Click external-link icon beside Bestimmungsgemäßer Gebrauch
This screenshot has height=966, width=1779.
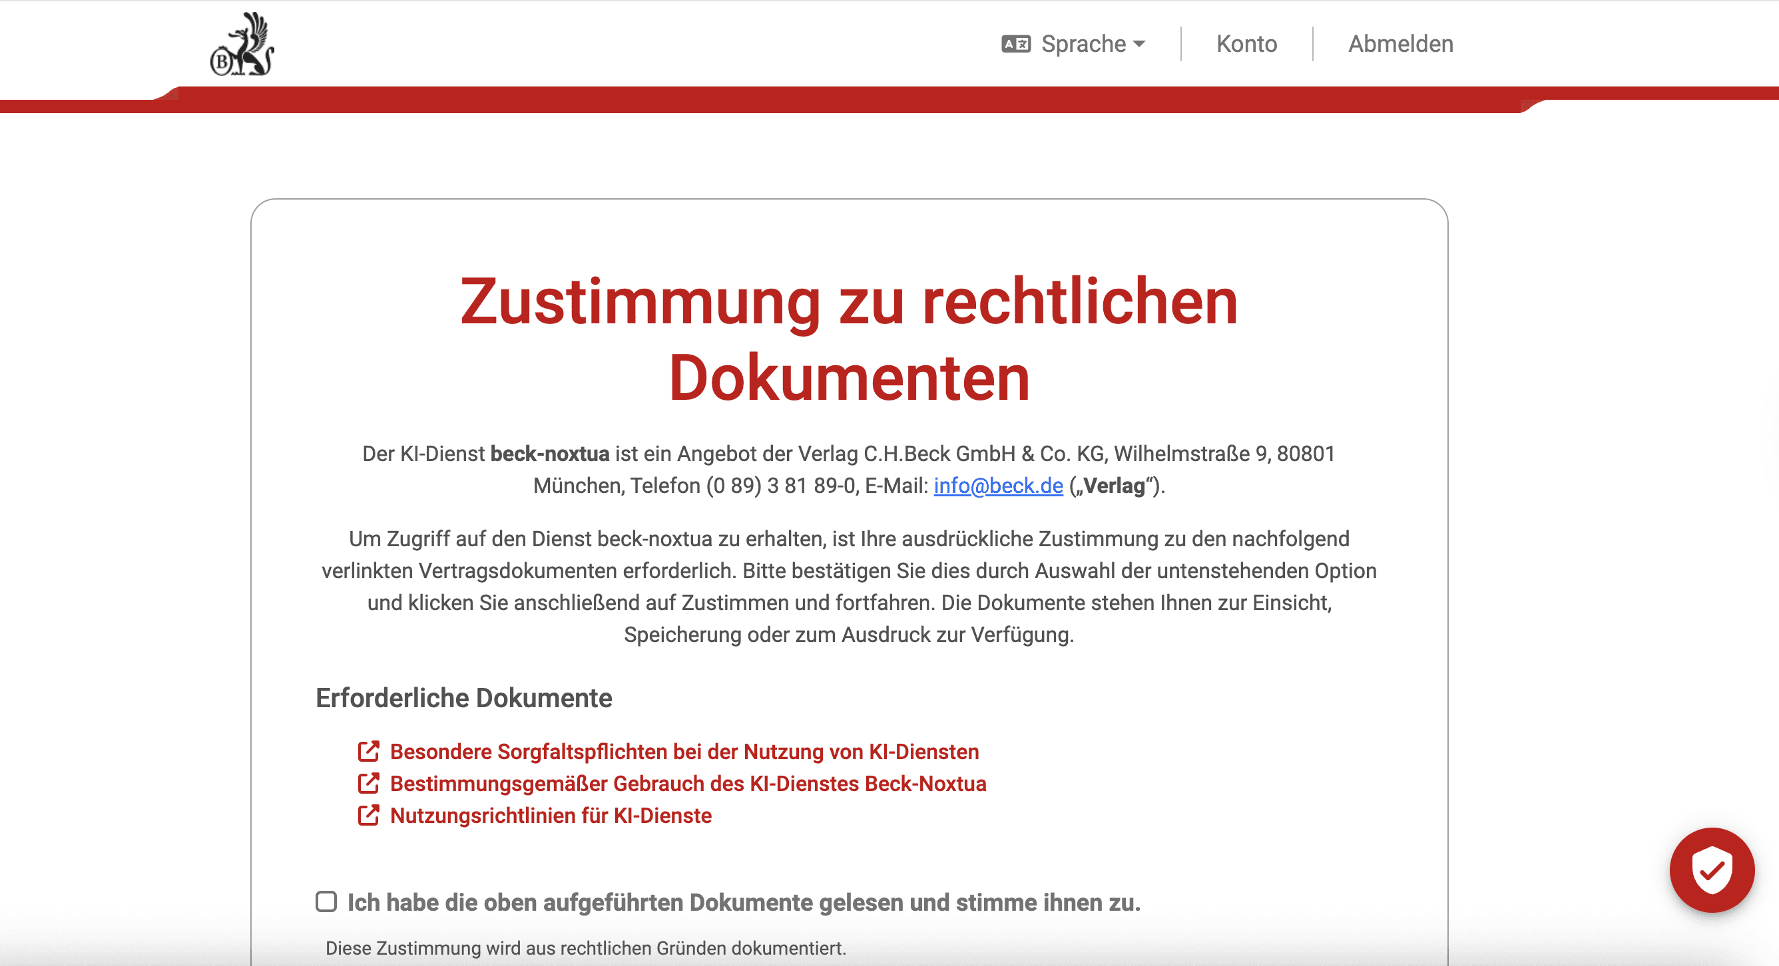click(369, 784)
